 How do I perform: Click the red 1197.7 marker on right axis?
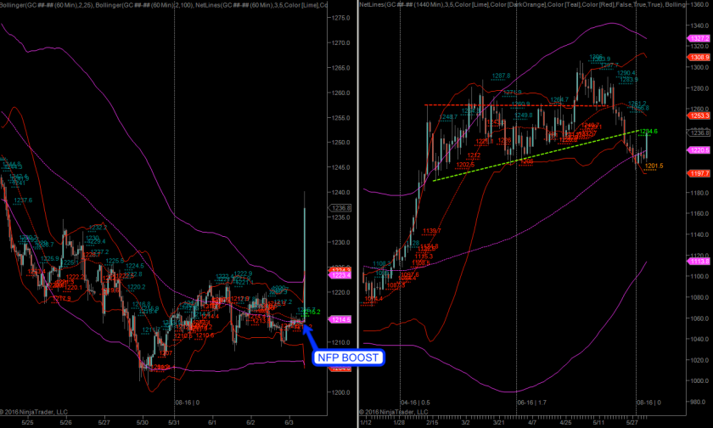699,173
